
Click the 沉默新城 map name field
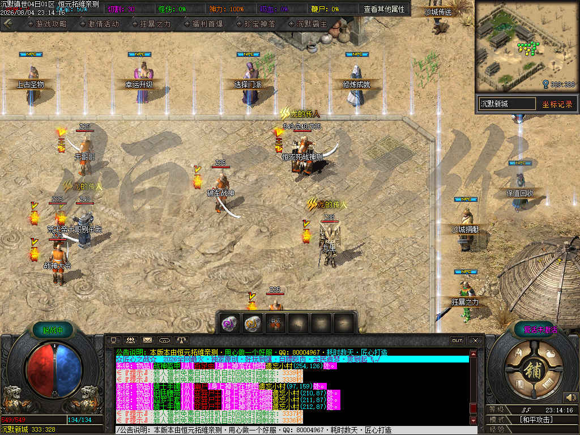(507, 104)
